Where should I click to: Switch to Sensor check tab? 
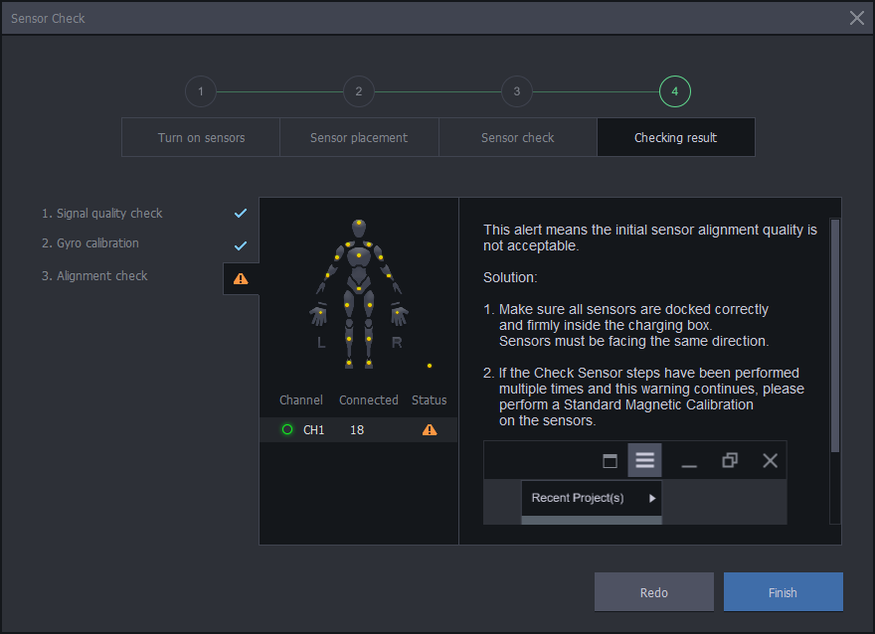tap(517, 137)
